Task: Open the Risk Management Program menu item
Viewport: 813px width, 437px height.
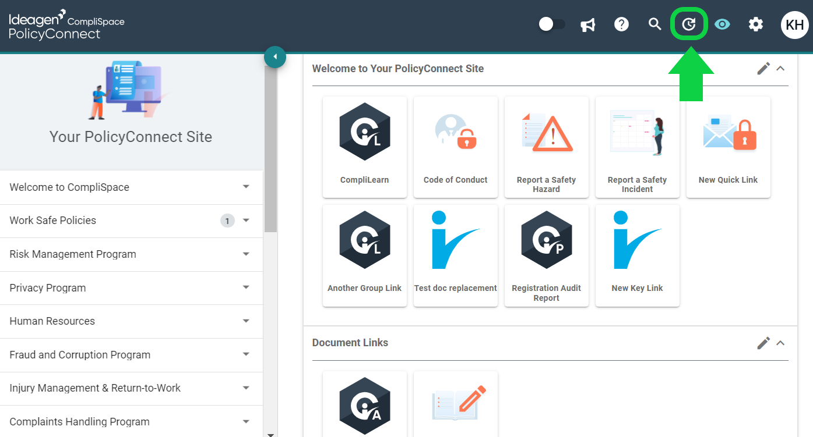Action: (x=131, y=254)
